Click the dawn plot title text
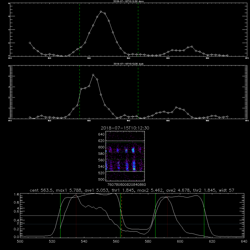 click(x=128, y=1)
